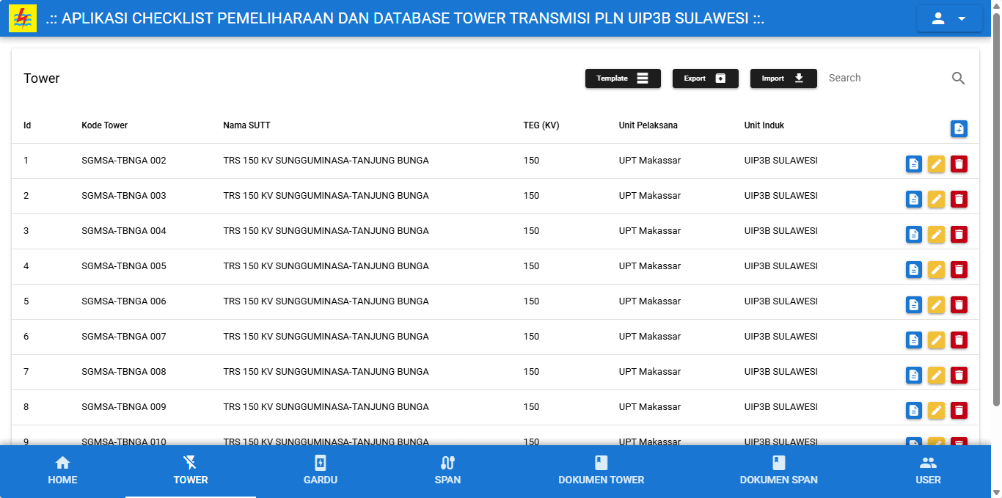Click the page vertical scrollbar
This screenshot has height=498, width=1002.
pyautogui.click(x=996, y=209)
